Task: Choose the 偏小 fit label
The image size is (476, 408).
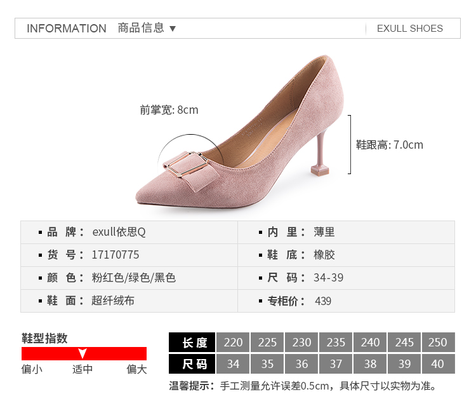Action: (32, 369)
